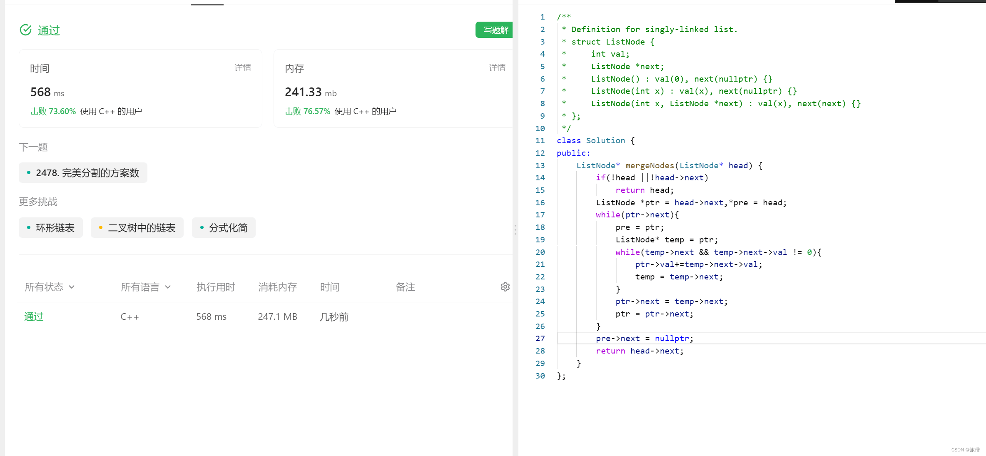Click the 时间 column header in table
This screenshot has width=986, height=456.
click(x=330, y=287)
